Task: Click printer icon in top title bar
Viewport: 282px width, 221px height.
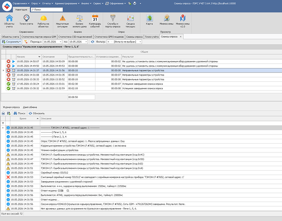Action: [135, 4]
